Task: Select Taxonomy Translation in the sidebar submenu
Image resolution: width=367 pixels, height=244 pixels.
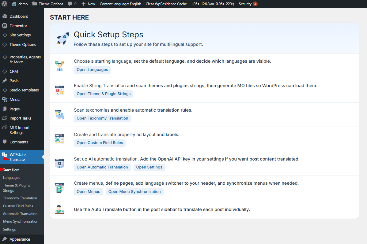Action: pyautogui.click(x=20, y=198)
